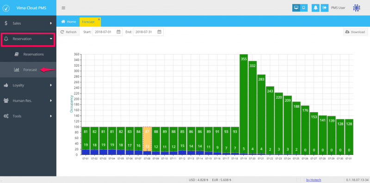Open calendar picker for Start date
The height and width of the screenshot is (183, 370).
pyautogui.click(x=118, y=32)
